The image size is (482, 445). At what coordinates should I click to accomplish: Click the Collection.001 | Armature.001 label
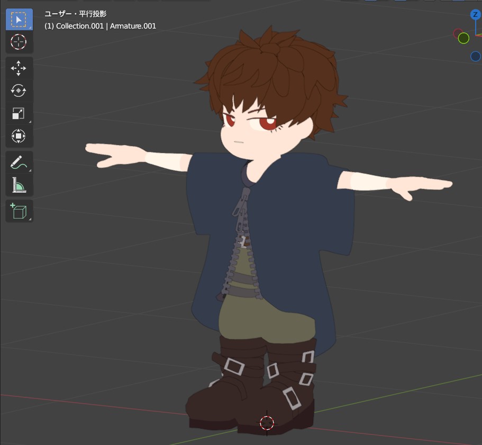coord(100,26)
